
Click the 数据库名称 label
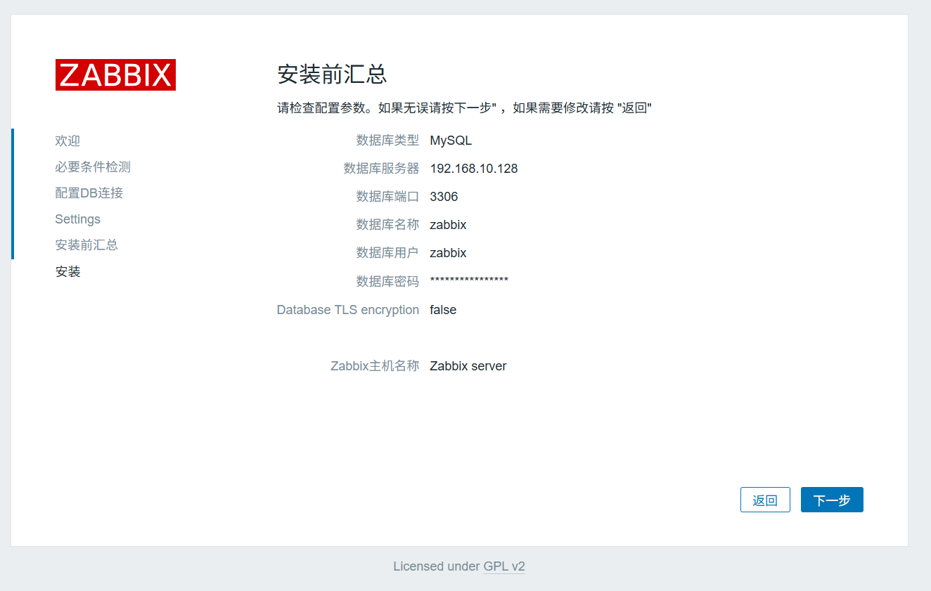387,225
